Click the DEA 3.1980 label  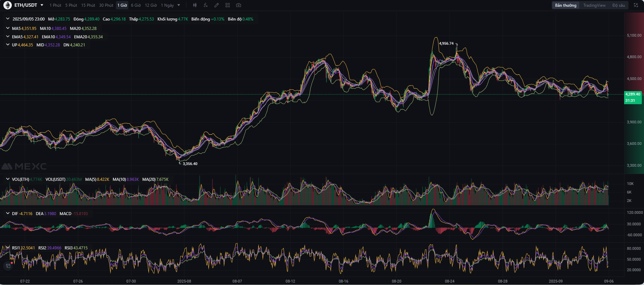tap(46, 214)
